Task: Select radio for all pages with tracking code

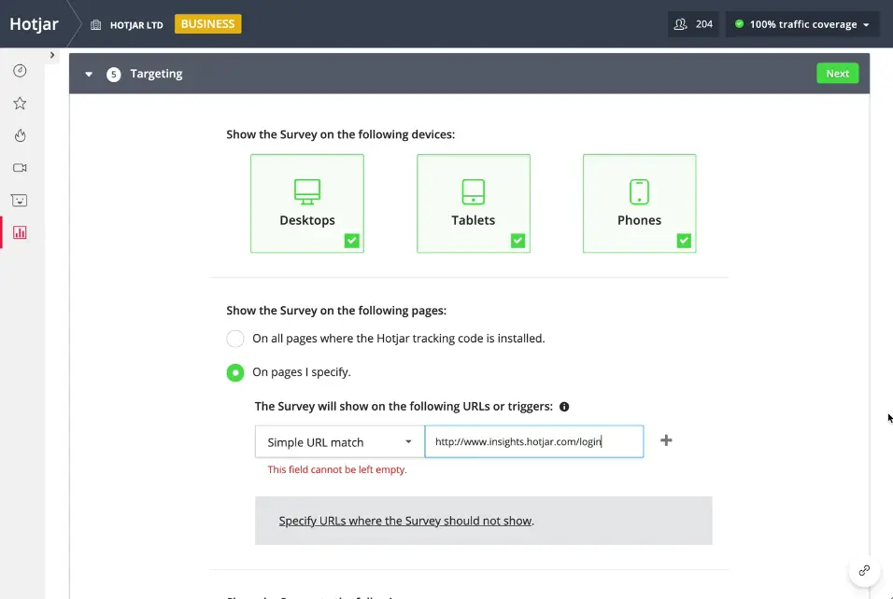Action: [x=234, y=339]
